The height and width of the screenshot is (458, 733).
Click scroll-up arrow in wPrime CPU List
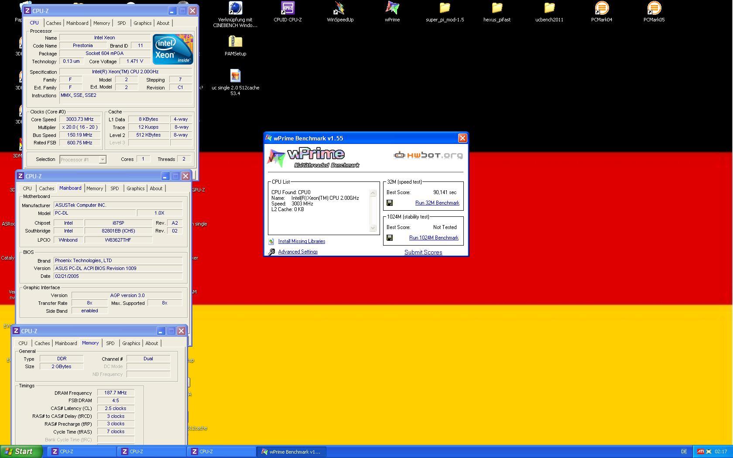coord(373,193)
